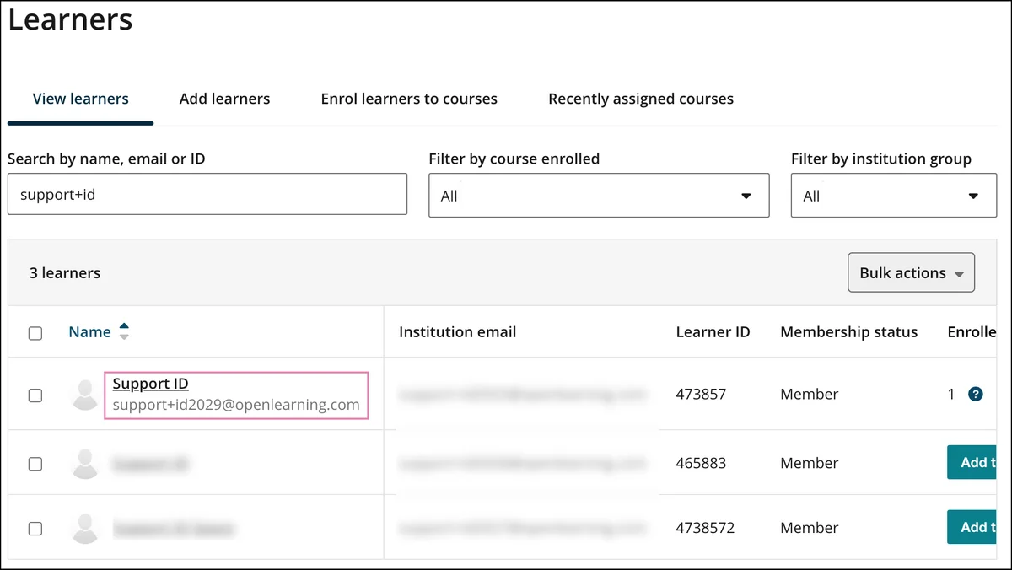Viewport: 1012px width, 570px height.
Task: Open the Filter by course enrolled dropdown
Action: (598, 196)
